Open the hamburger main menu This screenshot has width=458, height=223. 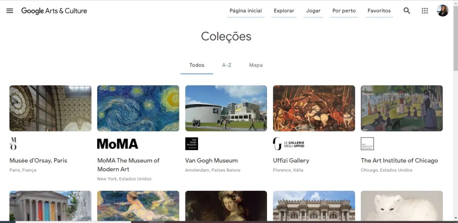pos(10,11)
